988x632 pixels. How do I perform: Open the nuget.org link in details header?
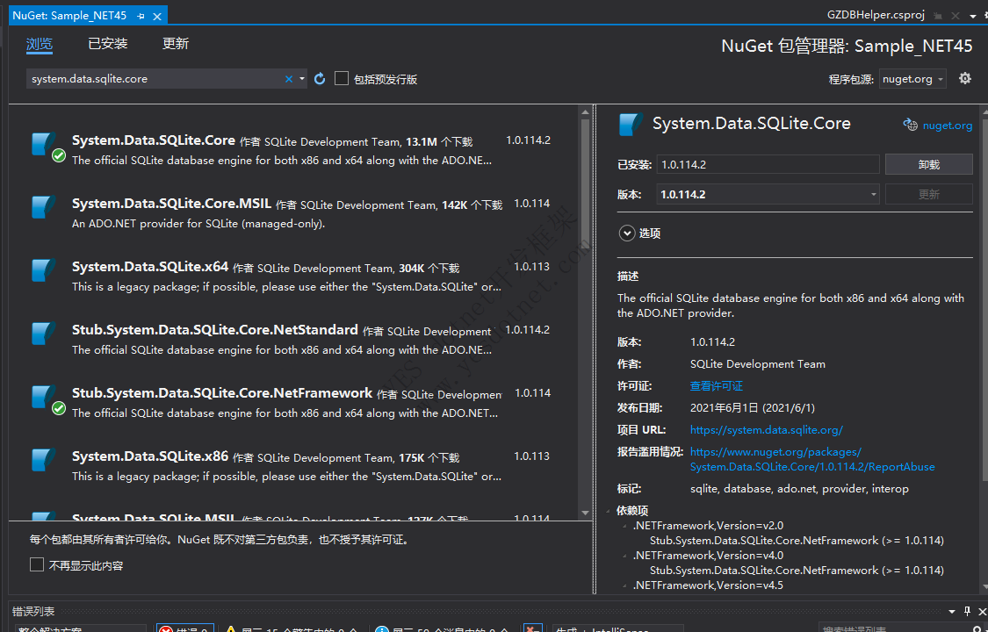pyautogui.click(x=947, y=126)
